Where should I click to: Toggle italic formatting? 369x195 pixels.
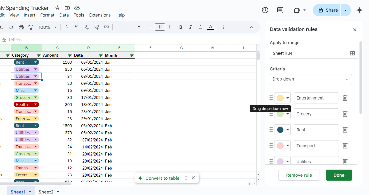(190, 27)
